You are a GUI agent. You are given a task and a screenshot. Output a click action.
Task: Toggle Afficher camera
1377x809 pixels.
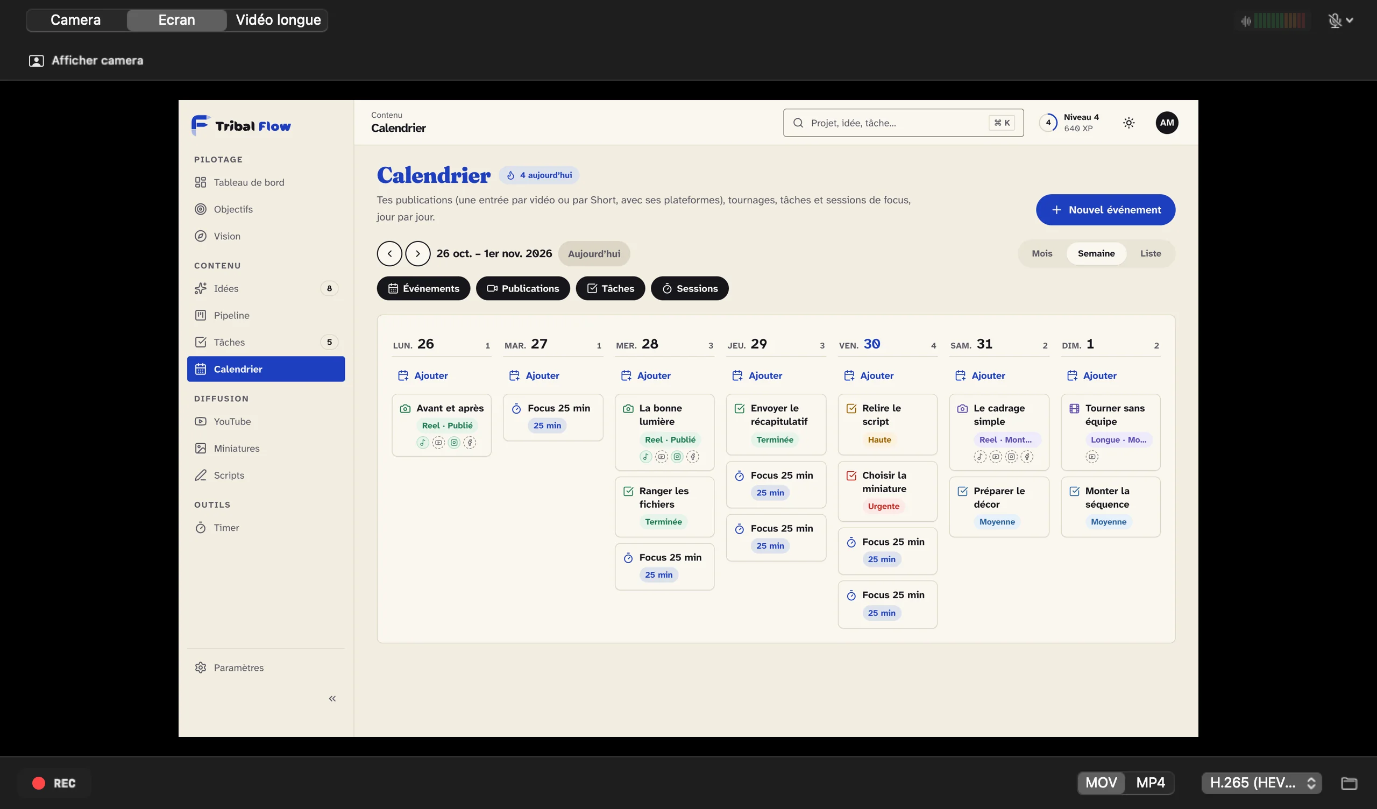(86, 60)
